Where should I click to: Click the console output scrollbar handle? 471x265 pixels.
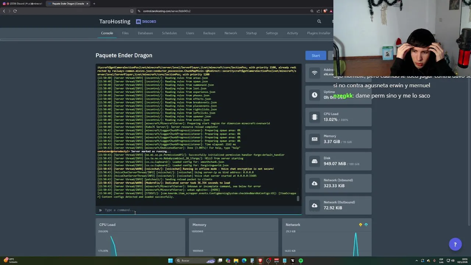coord(298,199)
